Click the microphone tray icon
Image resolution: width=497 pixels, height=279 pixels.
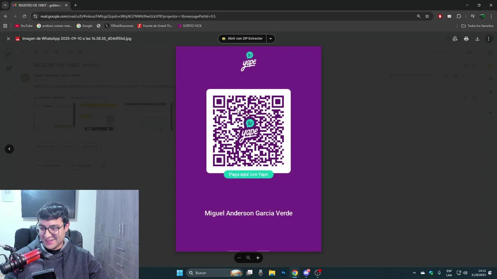click(439, 273)
